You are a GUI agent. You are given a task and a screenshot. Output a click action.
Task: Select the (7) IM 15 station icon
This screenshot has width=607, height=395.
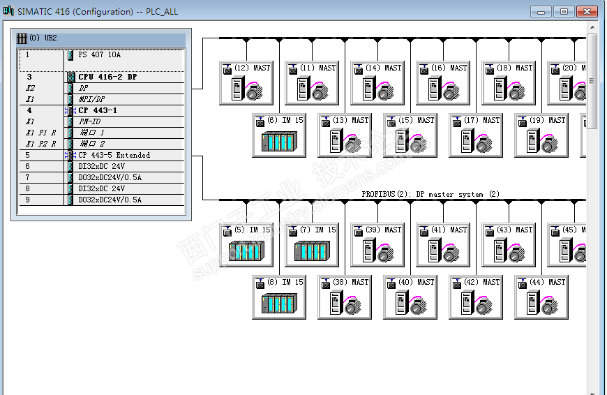(312, 245)
